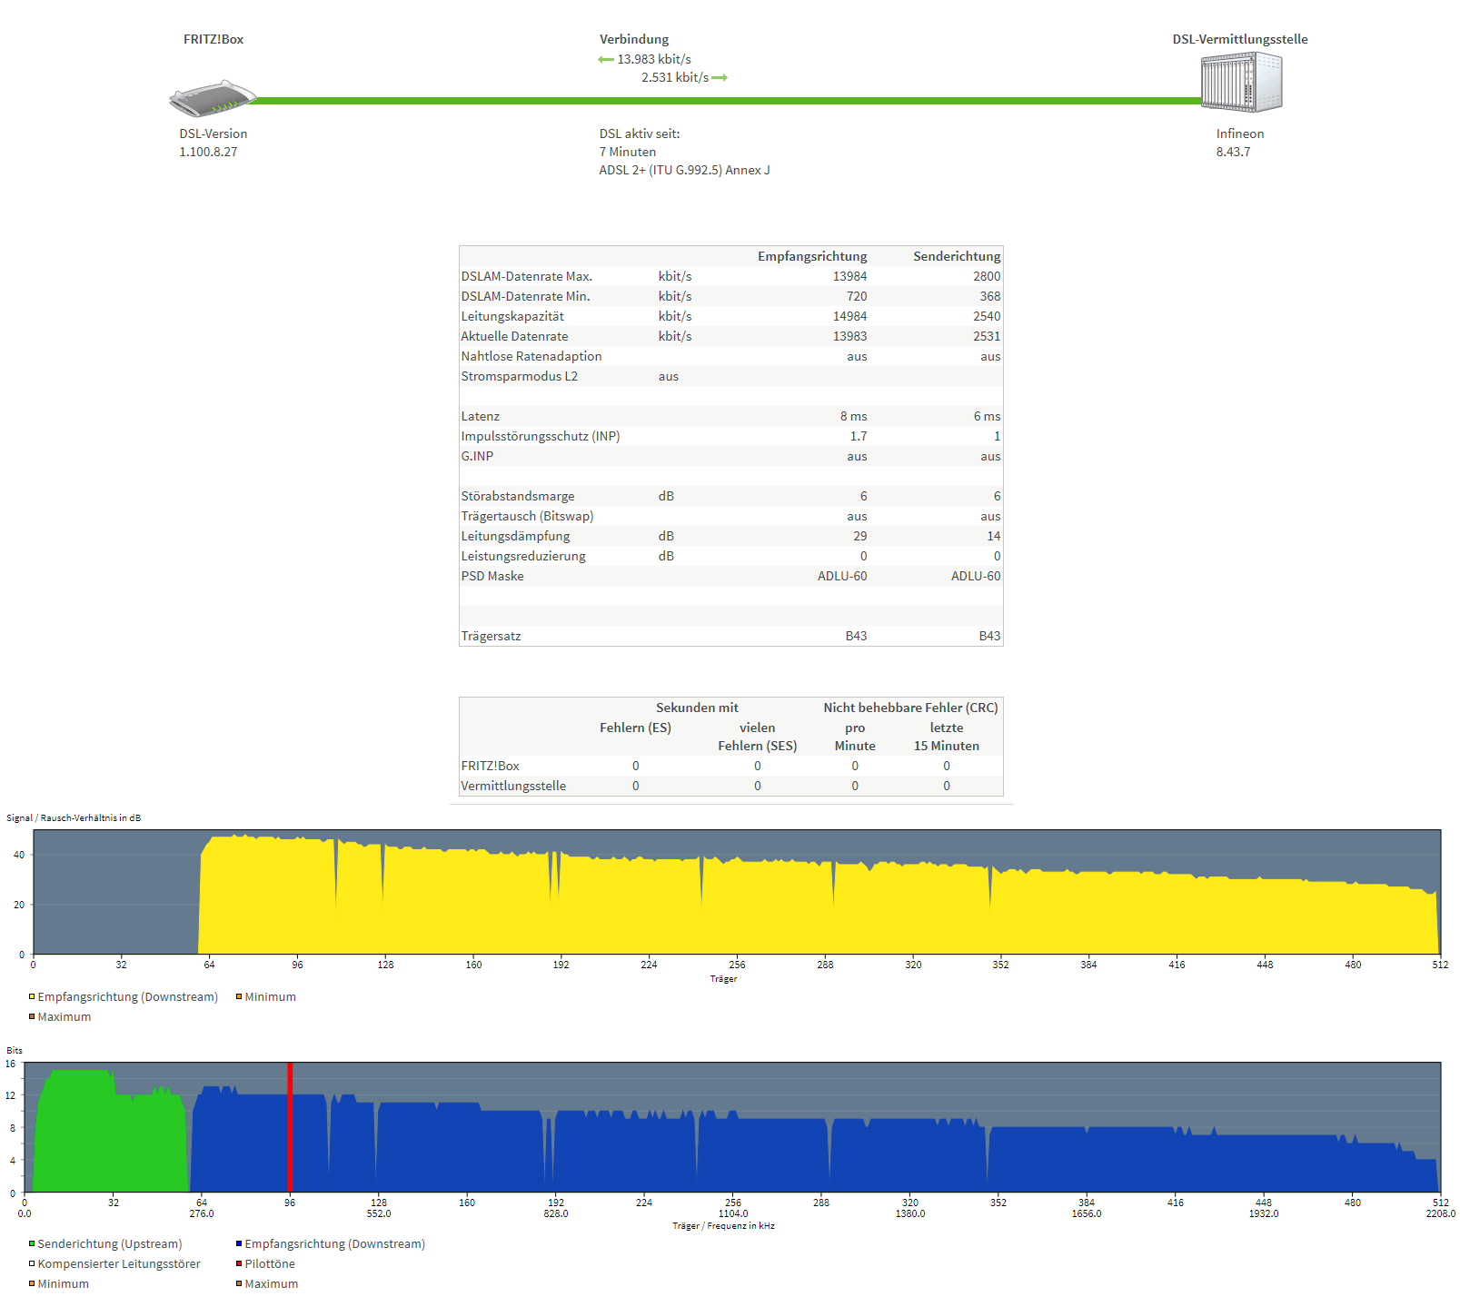Click the Maximum legend entry under the Bits chart
1460x1297 pixels.
coord(271,1284)
